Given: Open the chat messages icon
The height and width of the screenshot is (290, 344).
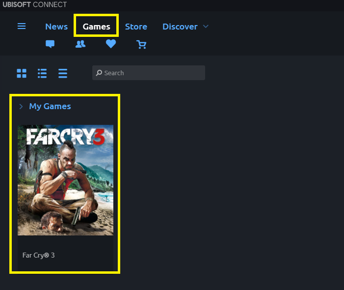Looking at the screenshot, I should (50, 44).
